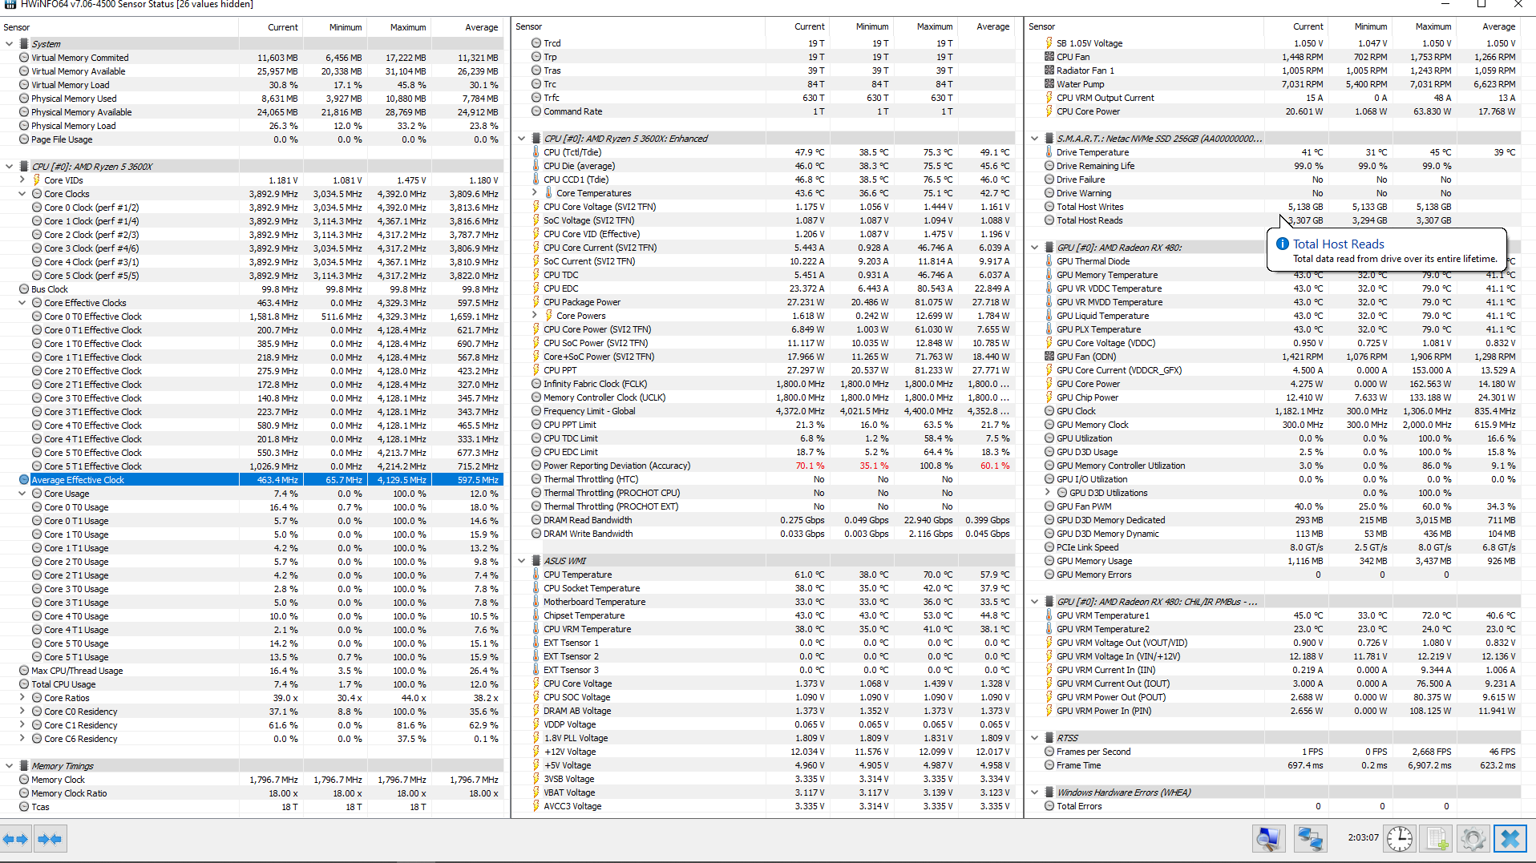Click the thermometer icon next to CPU (Tctl/Tdie)
The width and height of the screenshot is (1536, 863).
coord(536,152)
